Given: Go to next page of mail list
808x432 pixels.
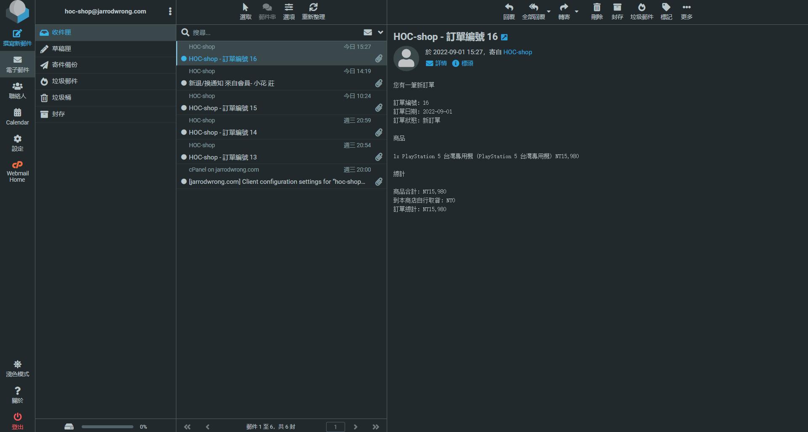Looking at the screenshot, I should click(x=356, y=427).
